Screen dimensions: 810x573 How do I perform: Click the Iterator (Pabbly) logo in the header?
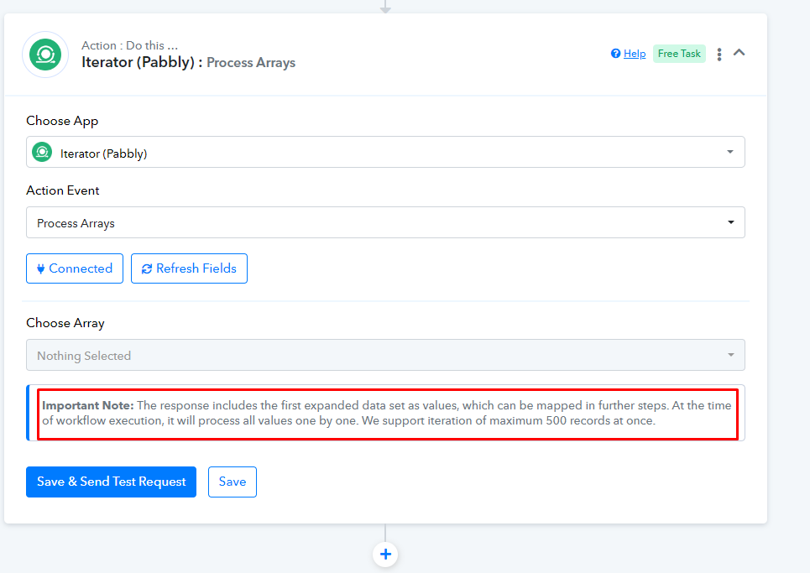pos(45,55)
